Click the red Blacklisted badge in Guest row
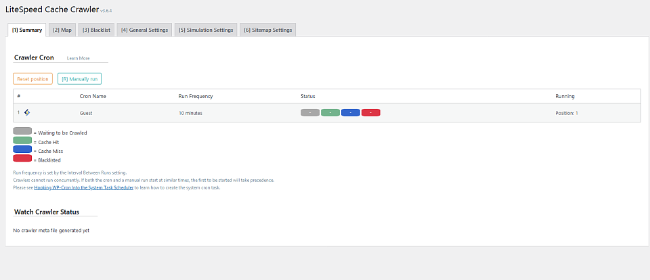Viewport: 650px width, 280px height. click(371, 113)
